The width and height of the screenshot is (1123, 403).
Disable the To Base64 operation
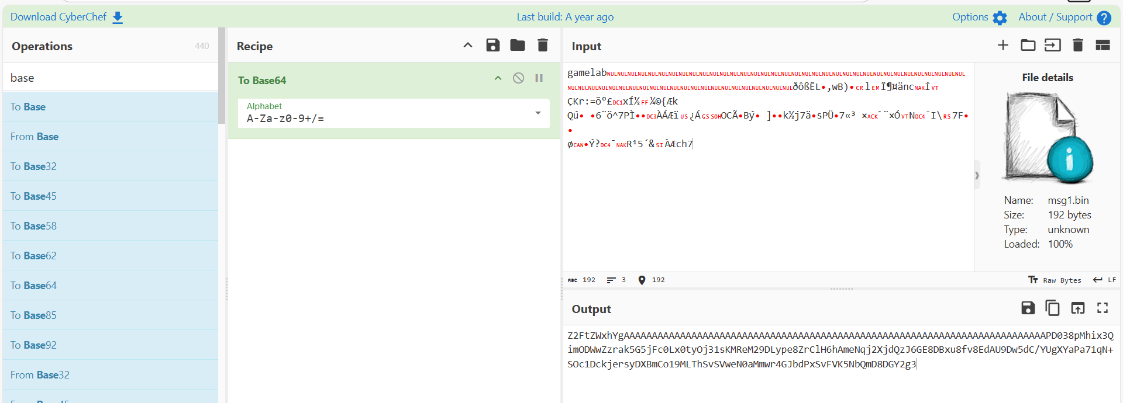click(x=518, y=78)
